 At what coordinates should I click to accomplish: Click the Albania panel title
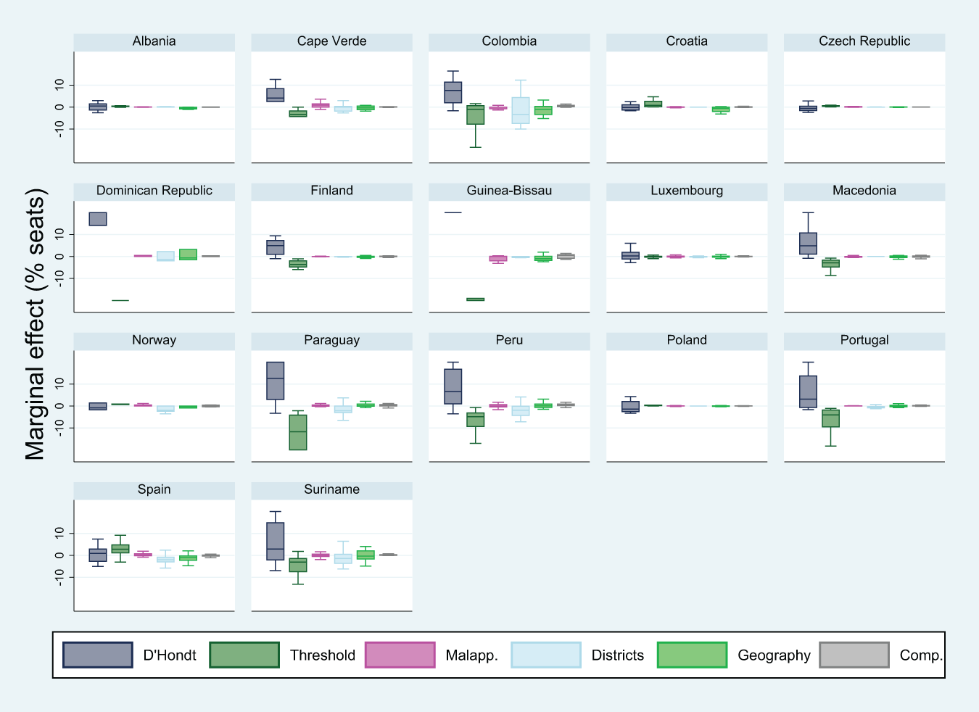click(x=154, y=41)
